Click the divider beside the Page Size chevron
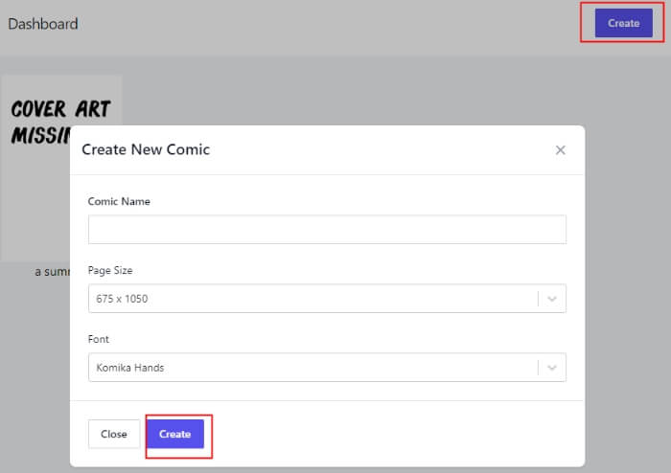Screen dimensions: 671x473 pyautogui.click(x=538, y=299)
